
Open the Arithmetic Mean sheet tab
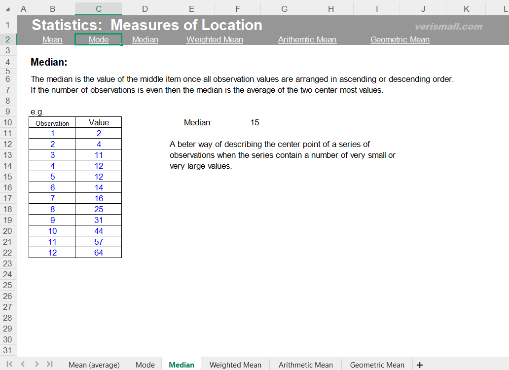tap(305, 365)
